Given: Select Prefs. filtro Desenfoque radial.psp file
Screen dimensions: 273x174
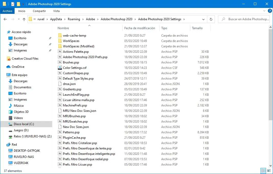Looking at the screenshot, I should [x=85, y=159].
